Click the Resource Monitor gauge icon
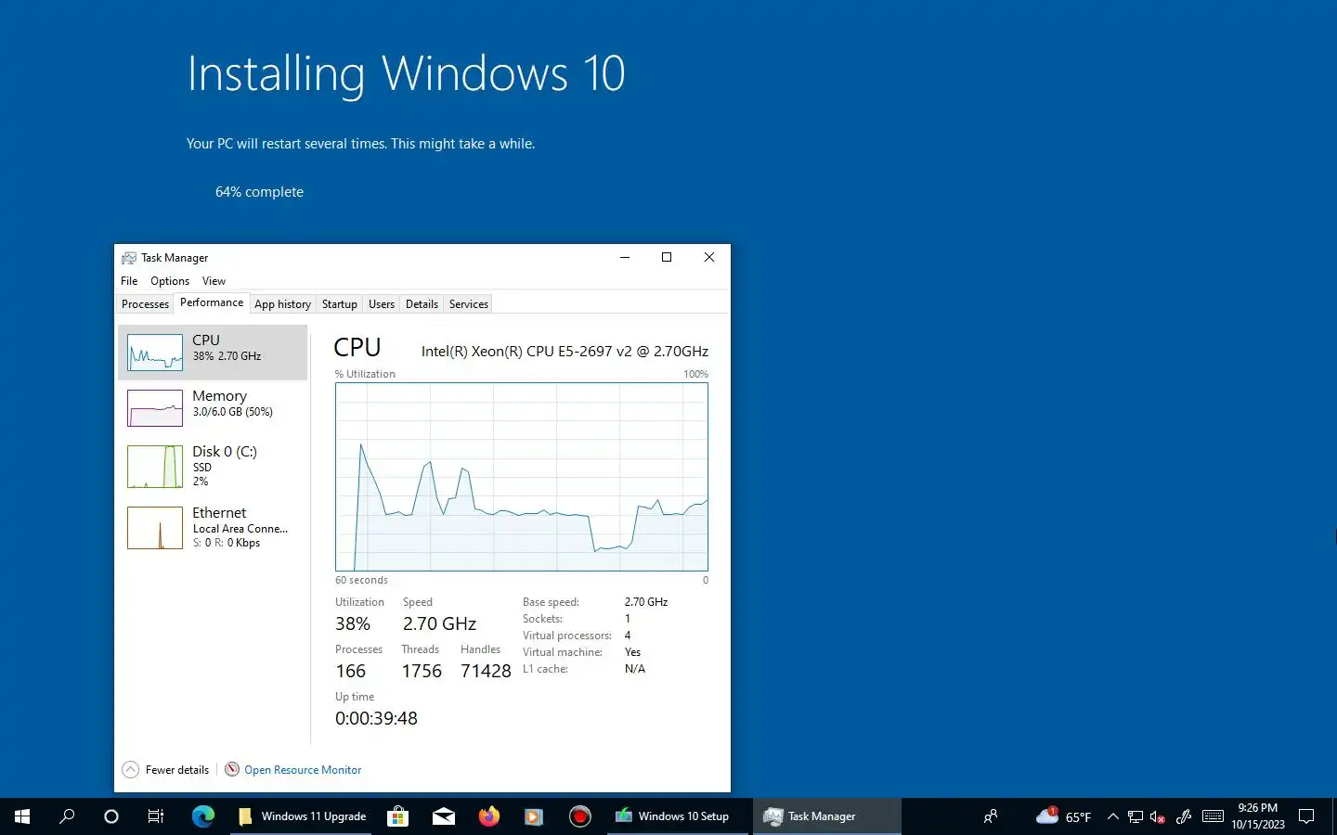 click(x=232, y=769)
